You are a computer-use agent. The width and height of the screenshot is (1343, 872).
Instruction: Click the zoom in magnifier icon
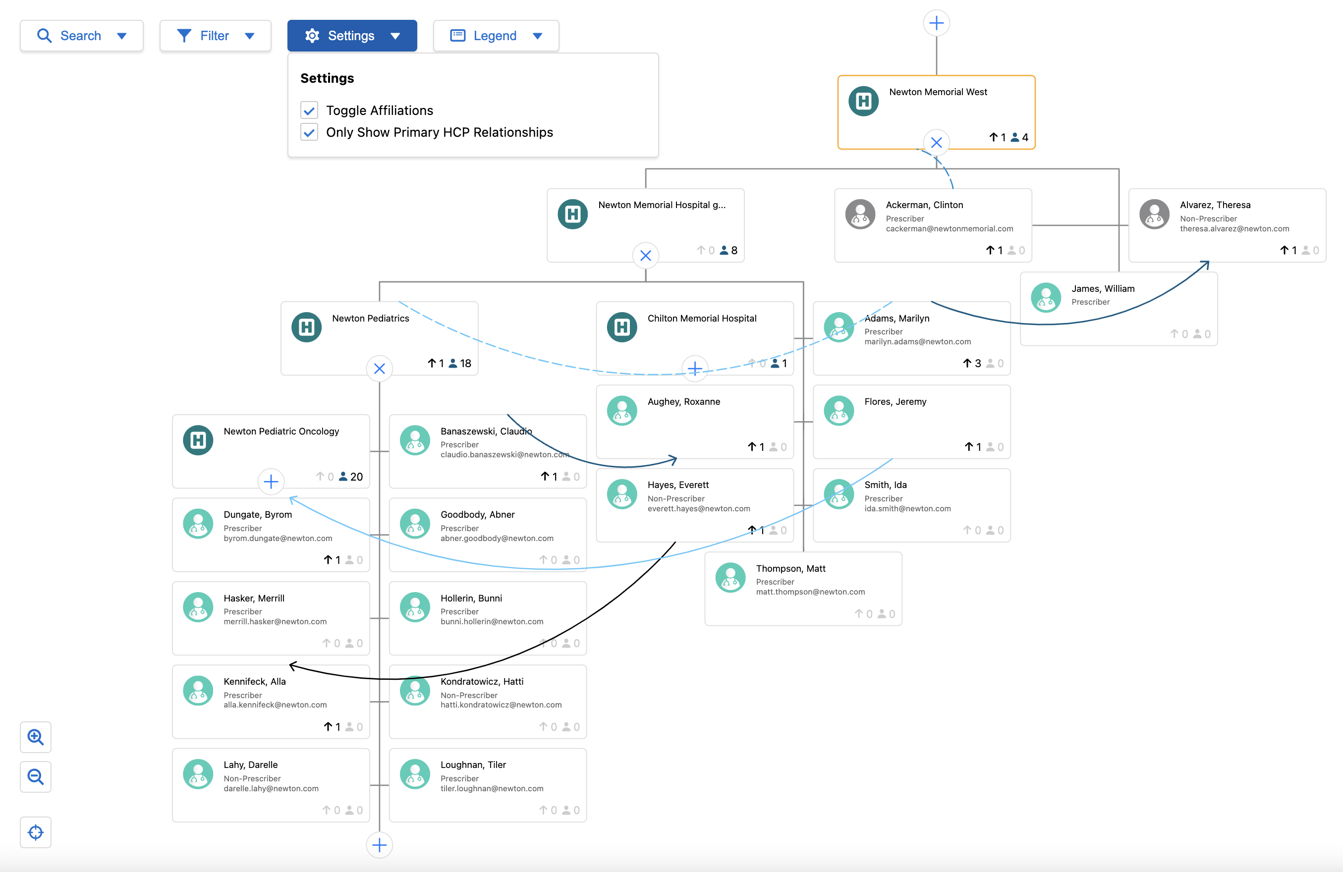(36, 737)
